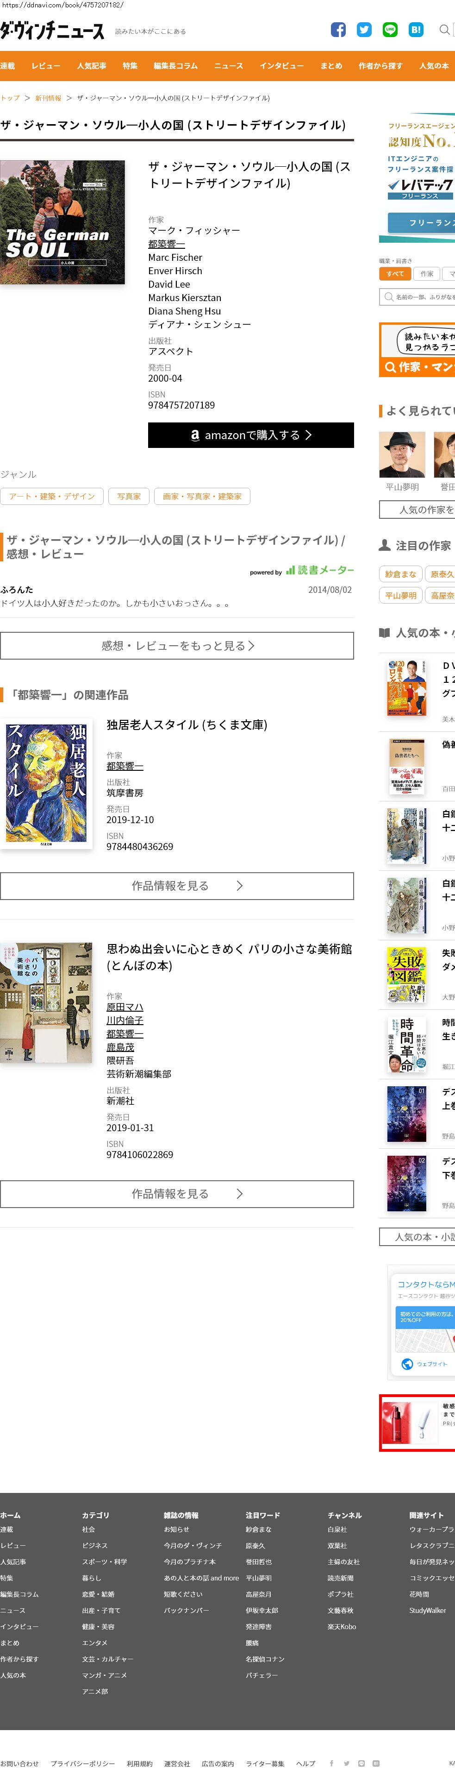This screenshot has width=455, height=1782.
Task: Expand 感想・レビューをもっと見る
Action: [177, 645]
